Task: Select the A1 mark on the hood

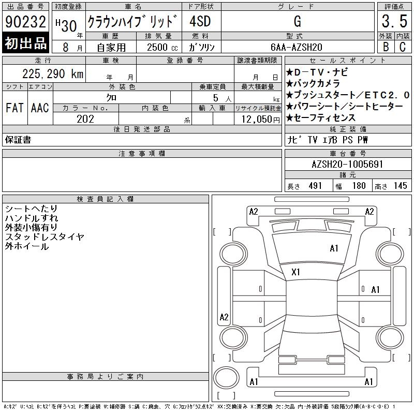Action: click(x=334, y=248)
